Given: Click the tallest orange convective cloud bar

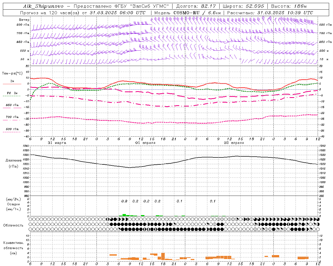Looking at the screenshot, I should coord(163,256).
